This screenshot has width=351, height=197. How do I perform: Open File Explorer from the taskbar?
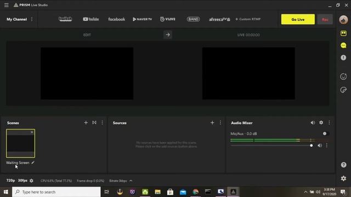pyautogui.click(x=157, y=192)
